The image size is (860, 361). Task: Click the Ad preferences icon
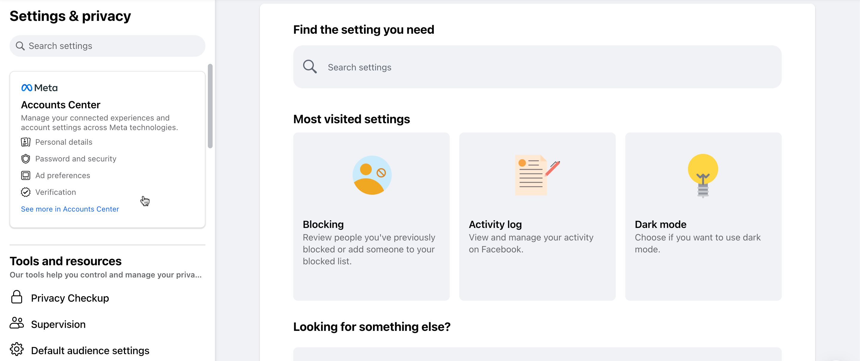click(25, 175)
